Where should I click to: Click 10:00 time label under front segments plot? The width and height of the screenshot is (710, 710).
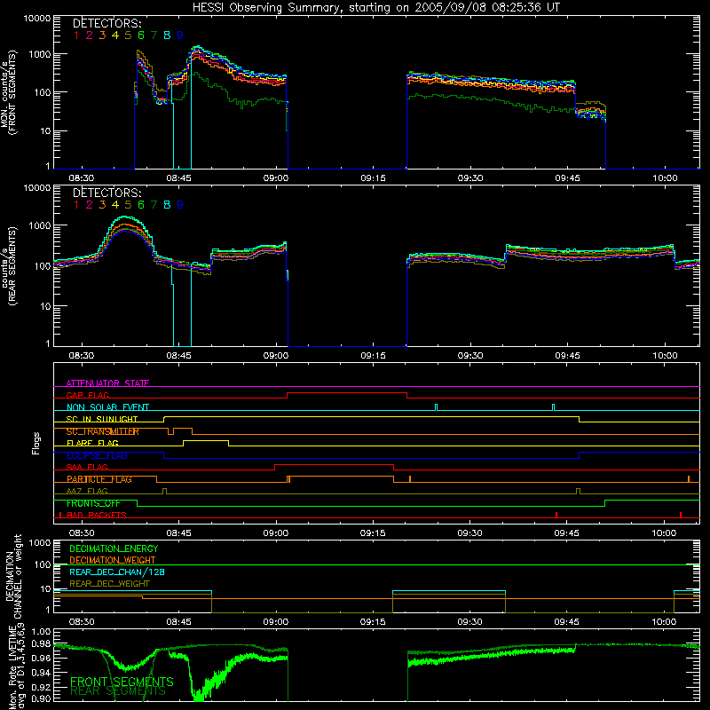[665, 178]
